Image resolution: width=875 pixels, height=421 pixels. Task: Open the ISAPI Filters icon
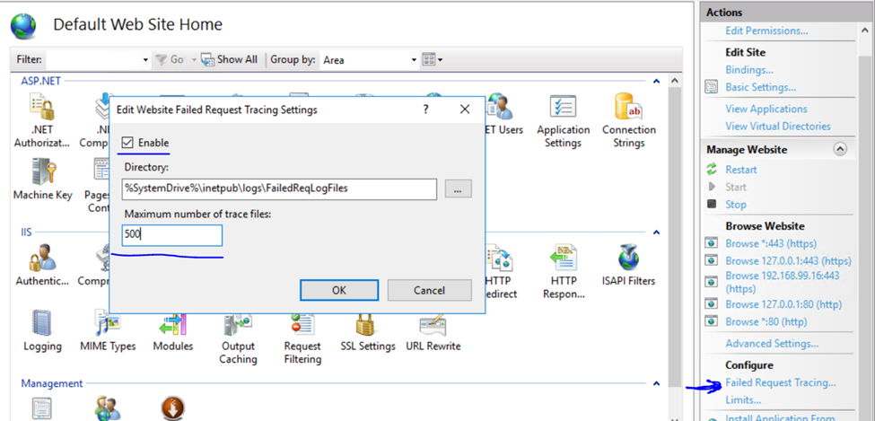(x=628, y=261)
